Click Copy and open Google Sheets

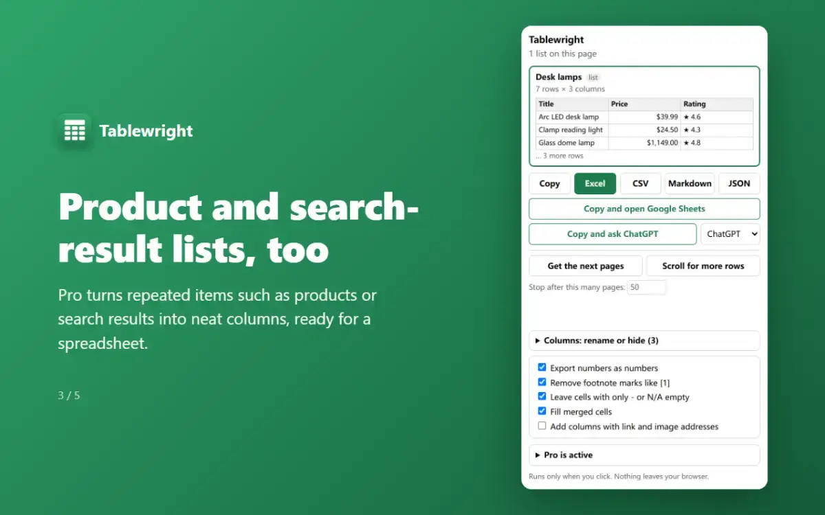point(644,209)
